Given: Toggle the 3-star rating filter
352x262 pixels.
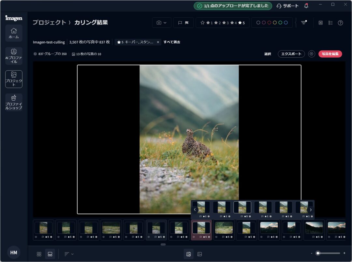Looking at the screenshot, I should [x=226, y=23].
